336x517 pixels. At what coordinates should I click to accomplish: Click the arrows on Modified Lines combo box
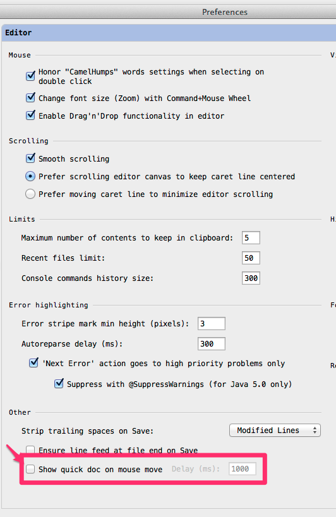point(315,431)
